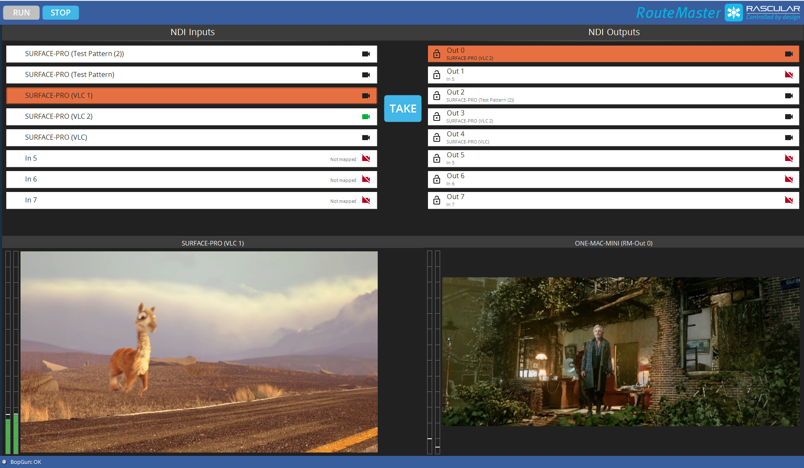
Task: Click the NDI Inputs header
Action: (x=192, y=32)
